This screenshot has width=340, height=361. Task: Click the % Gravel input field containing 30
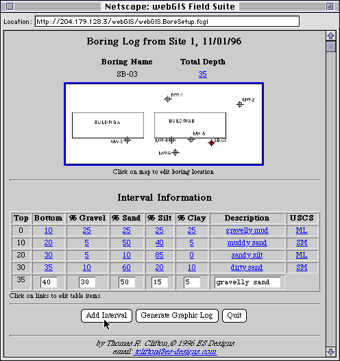click(87, 282)
